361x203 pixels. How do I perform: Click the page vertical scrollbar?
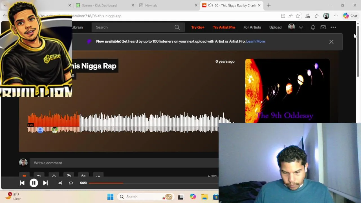pyautogui.click(x=358, y=51)
